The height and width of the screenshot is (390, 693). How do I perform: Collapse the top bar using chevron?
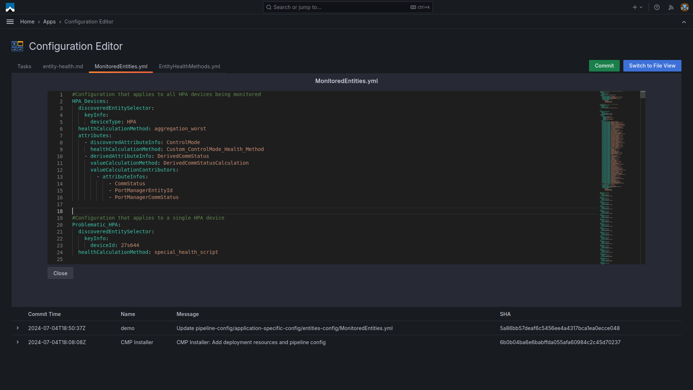coord(684,22)
